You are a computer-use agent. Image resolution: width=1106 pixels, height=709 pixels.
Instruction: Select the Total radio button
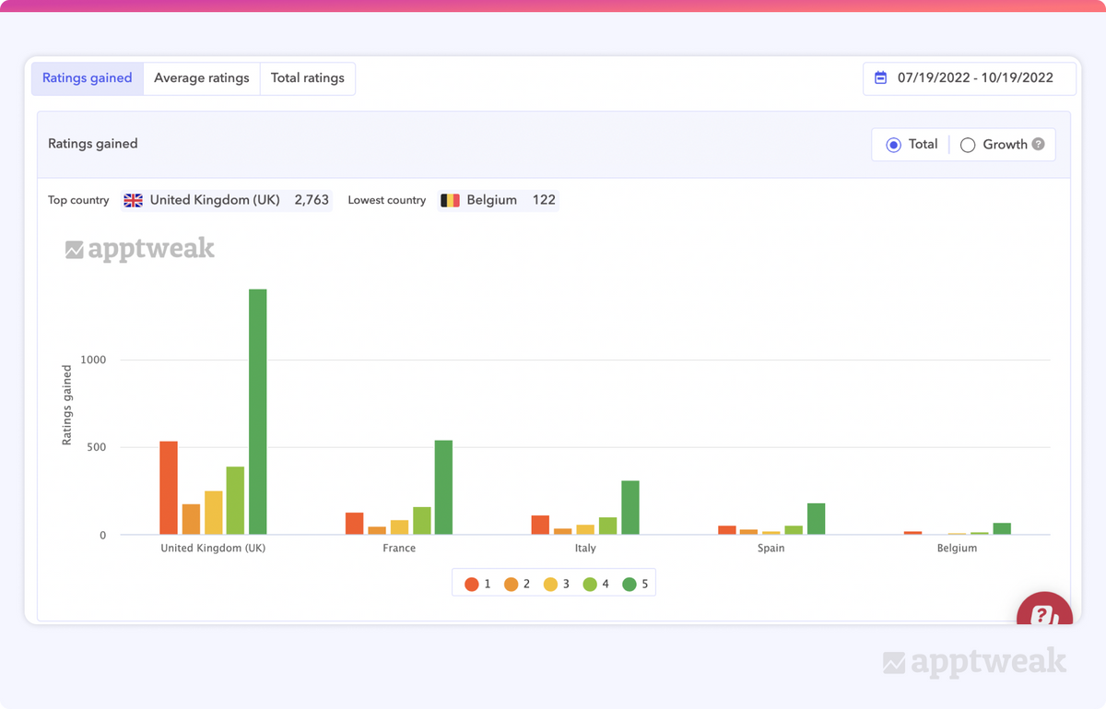pos(893,145)
